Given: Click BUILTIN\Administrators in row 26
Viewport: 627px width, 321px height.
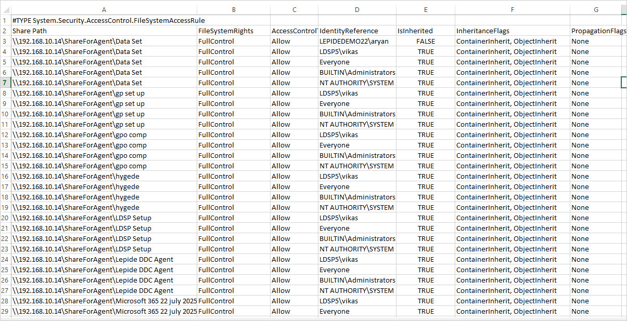Looking at the screenshot, I should 357,280.
